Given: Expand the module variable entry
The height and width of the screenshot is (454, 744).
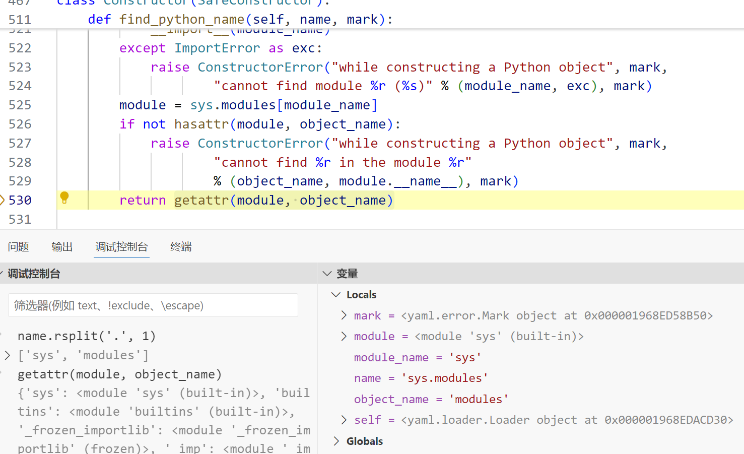Looking at the screenshot, I should click(x=344, y=336).
